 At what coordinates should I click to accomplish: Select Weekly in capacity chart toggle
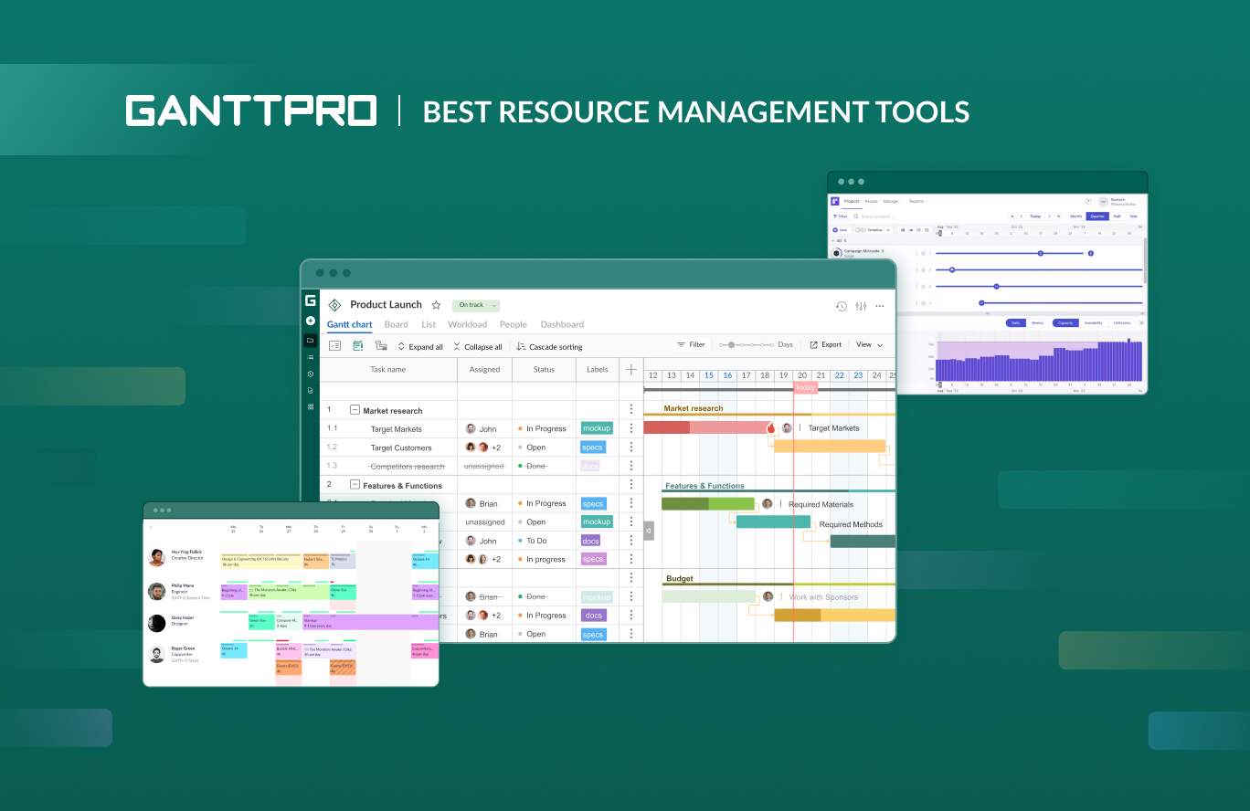click(1038, 322)
